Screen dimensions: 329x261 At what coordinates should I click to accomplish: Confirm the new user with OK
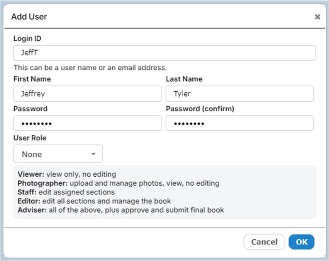(x=302, y=242)
